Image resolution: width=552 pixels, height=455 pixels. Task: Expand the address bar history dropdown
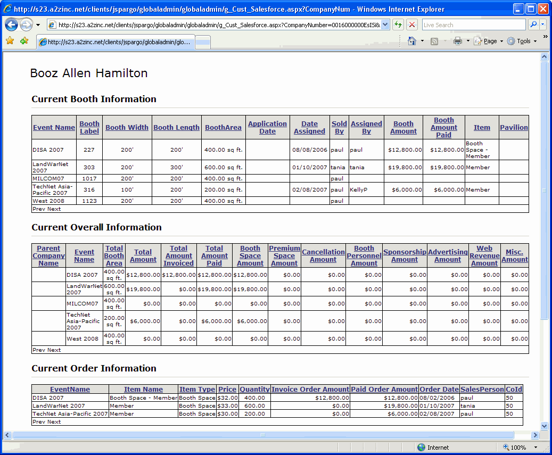(x=385, y=24)
